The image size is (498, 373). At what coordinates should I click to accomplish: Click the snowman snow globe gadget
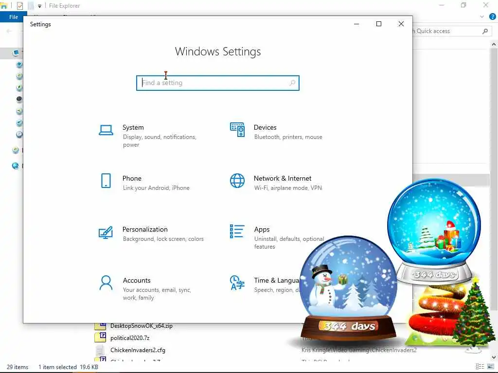point(349,288)
